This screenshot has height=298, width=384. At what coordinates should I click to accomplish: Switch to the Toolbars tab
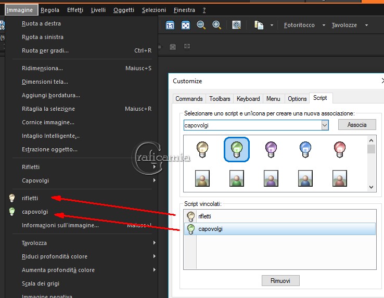(220, 99)
